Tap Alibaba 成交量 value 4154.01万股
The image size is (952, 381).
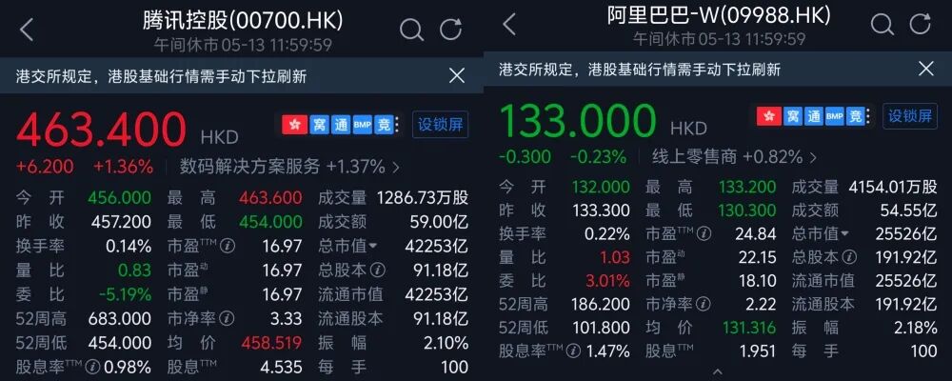(892, 187)
